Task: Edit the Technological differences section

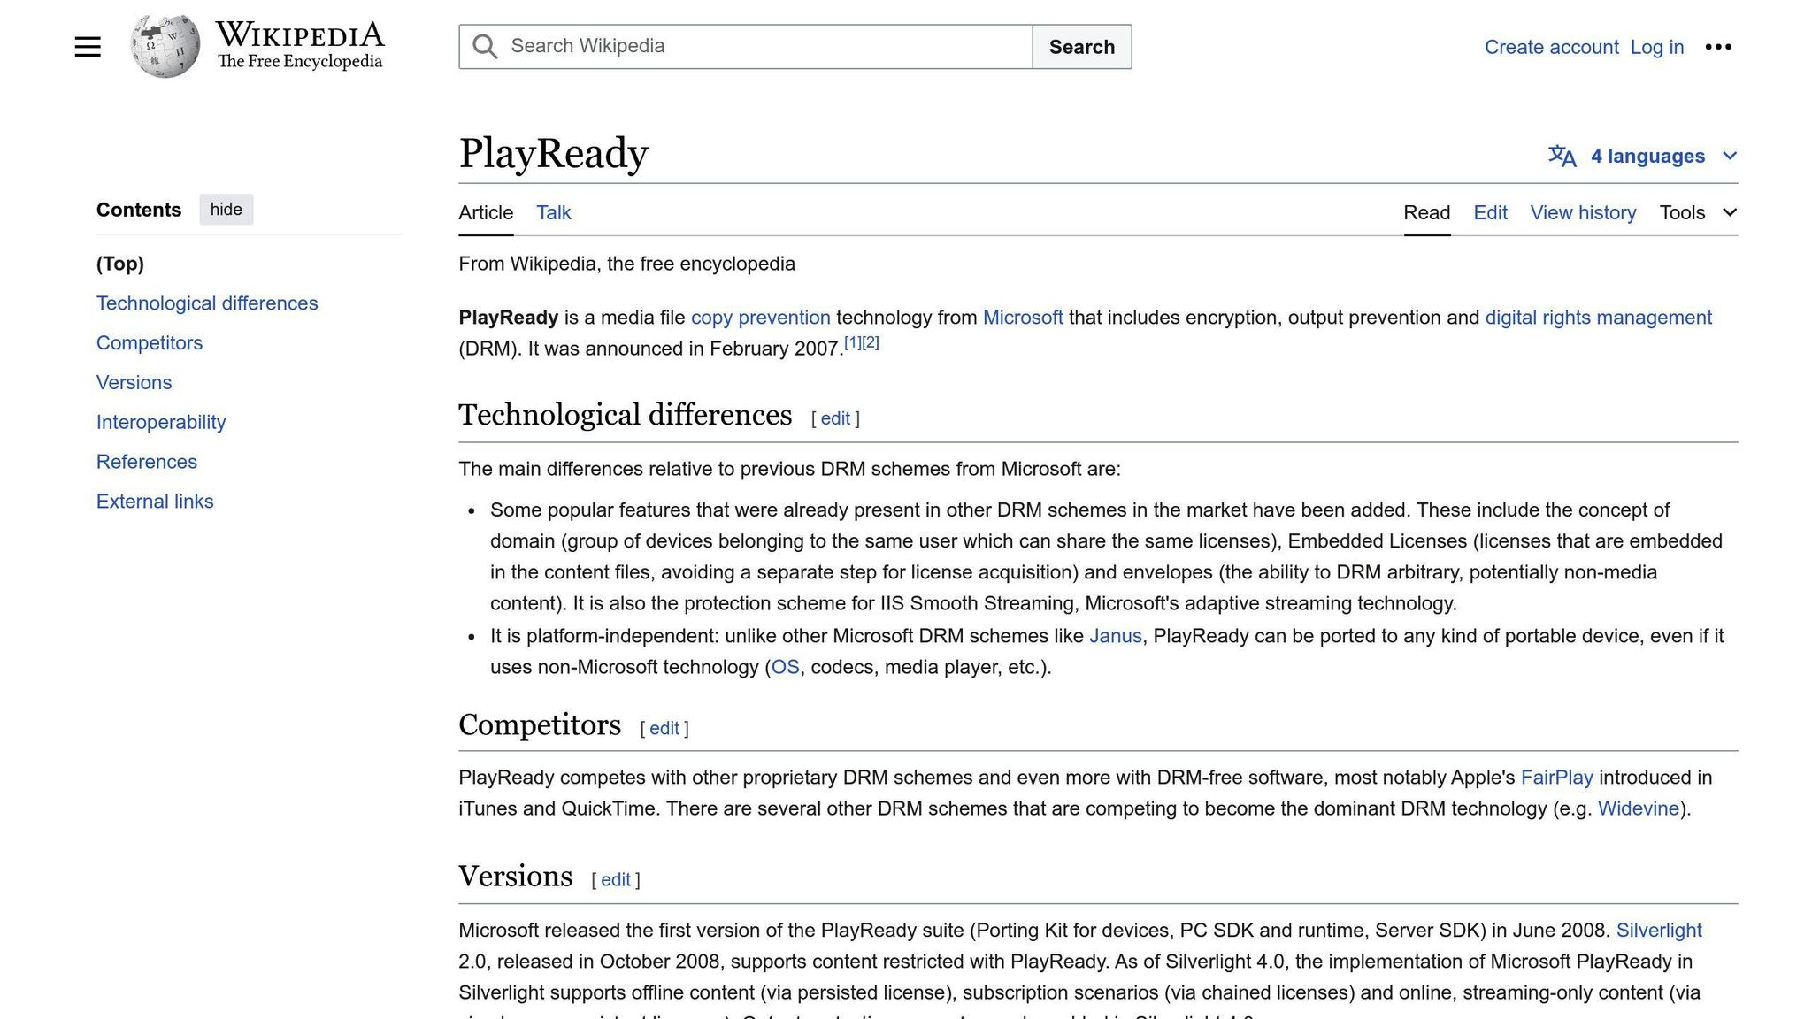Action: tap(835, 418)
